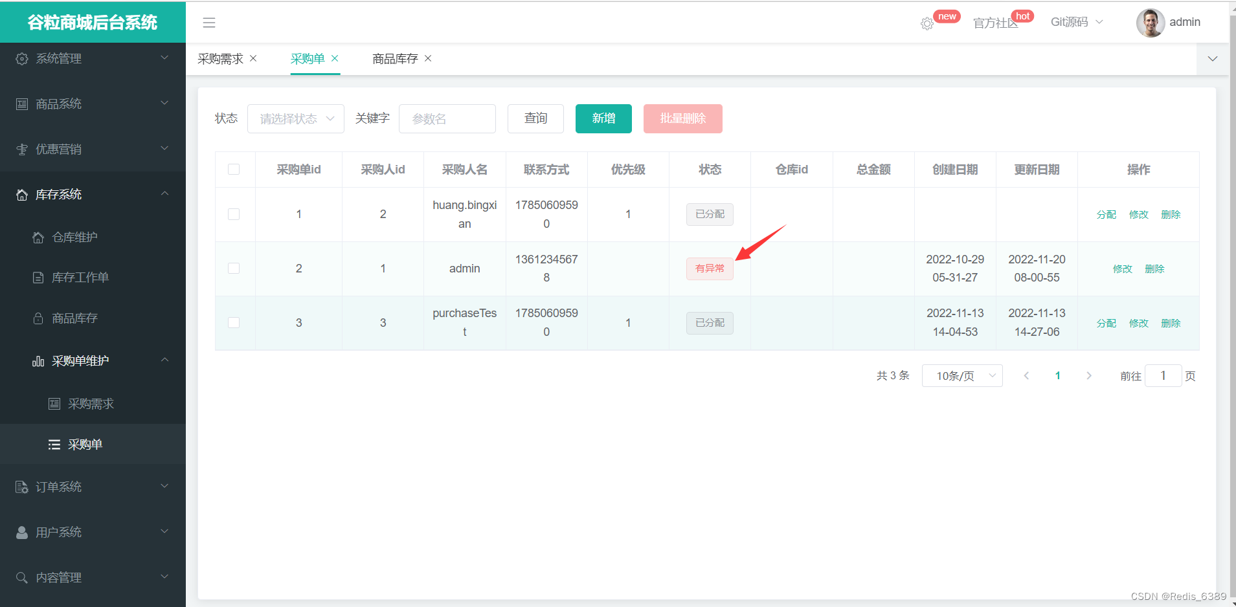Toggle the sidebar hamburger menu icon

click(x=208, y=23)
